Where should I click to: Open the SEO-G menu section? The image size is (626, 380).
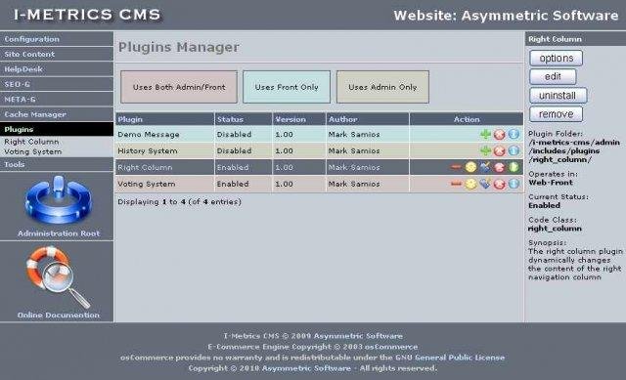click(x=57, y=84)
